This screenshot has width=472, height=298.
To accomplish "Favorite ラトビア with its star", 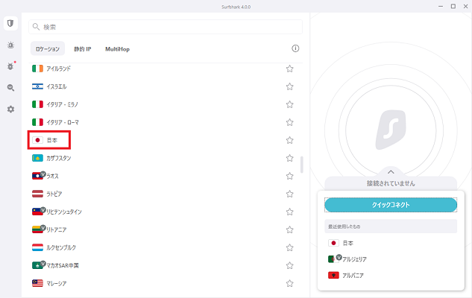I will [x=289, y=194].
